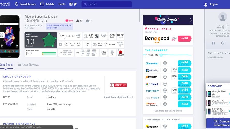
Task: Click the Facebook icon in top navigation
Action: click(71, 4)
